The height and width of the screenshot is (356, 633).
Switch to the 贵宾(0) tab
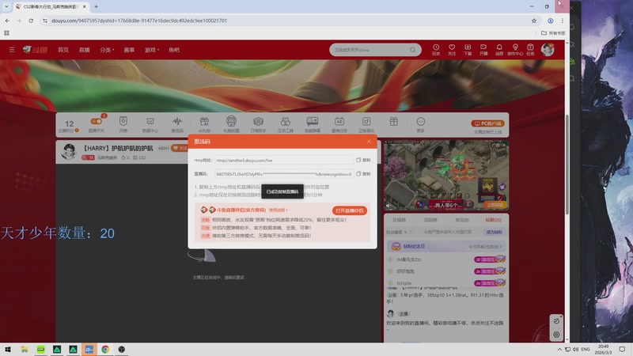[x=462, y=220]
